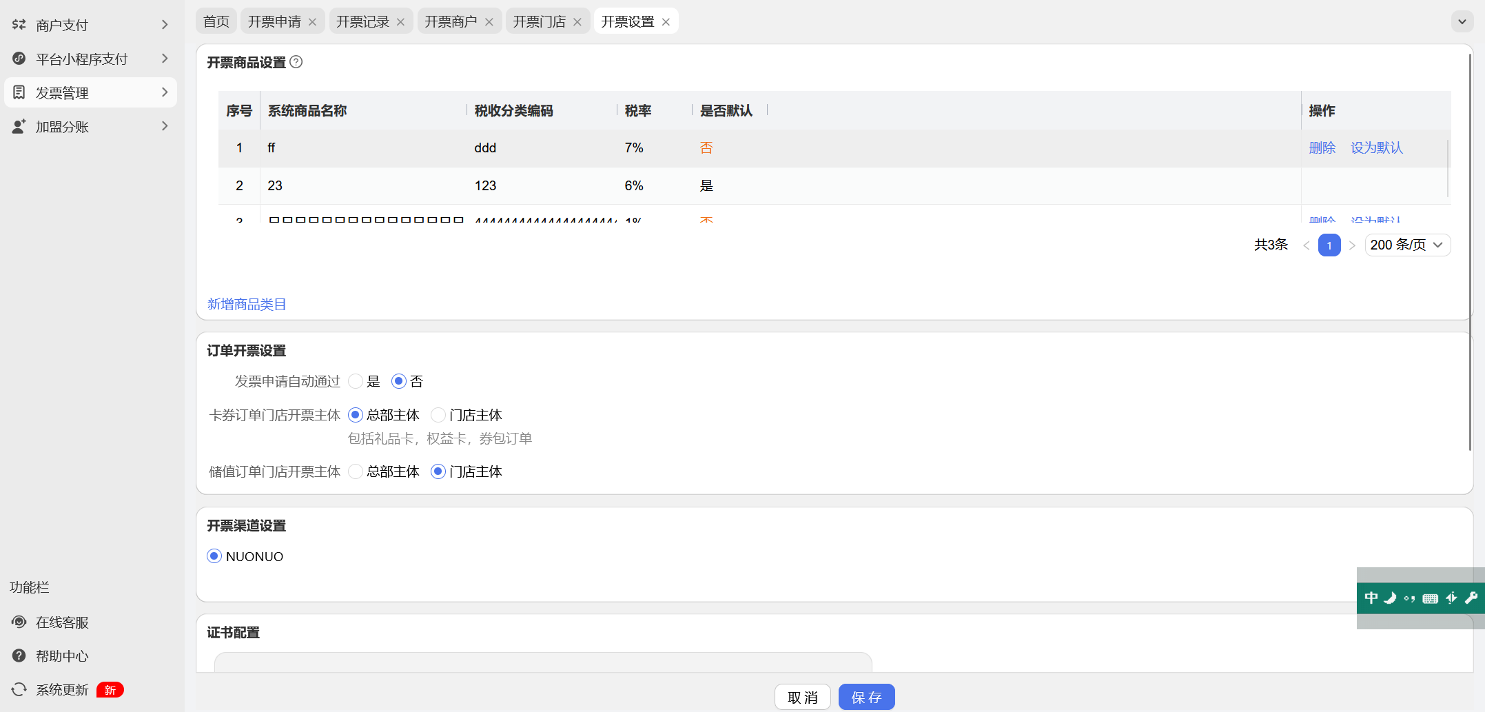Screen dimensions: 1485x712
Task: Click the 7% tax rate cell
Action: pyautogui.click(x=634, y=148)
